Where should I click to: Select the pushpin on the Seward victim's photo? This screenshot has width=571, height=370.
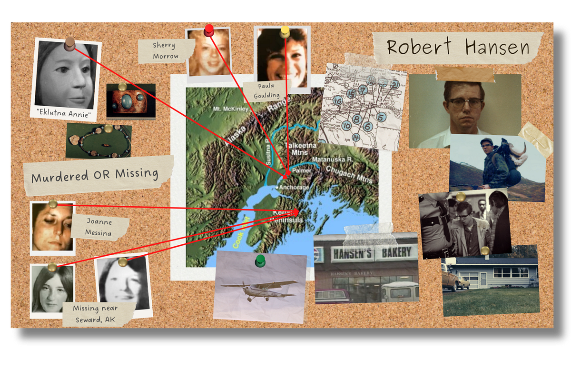coord(51,268)
